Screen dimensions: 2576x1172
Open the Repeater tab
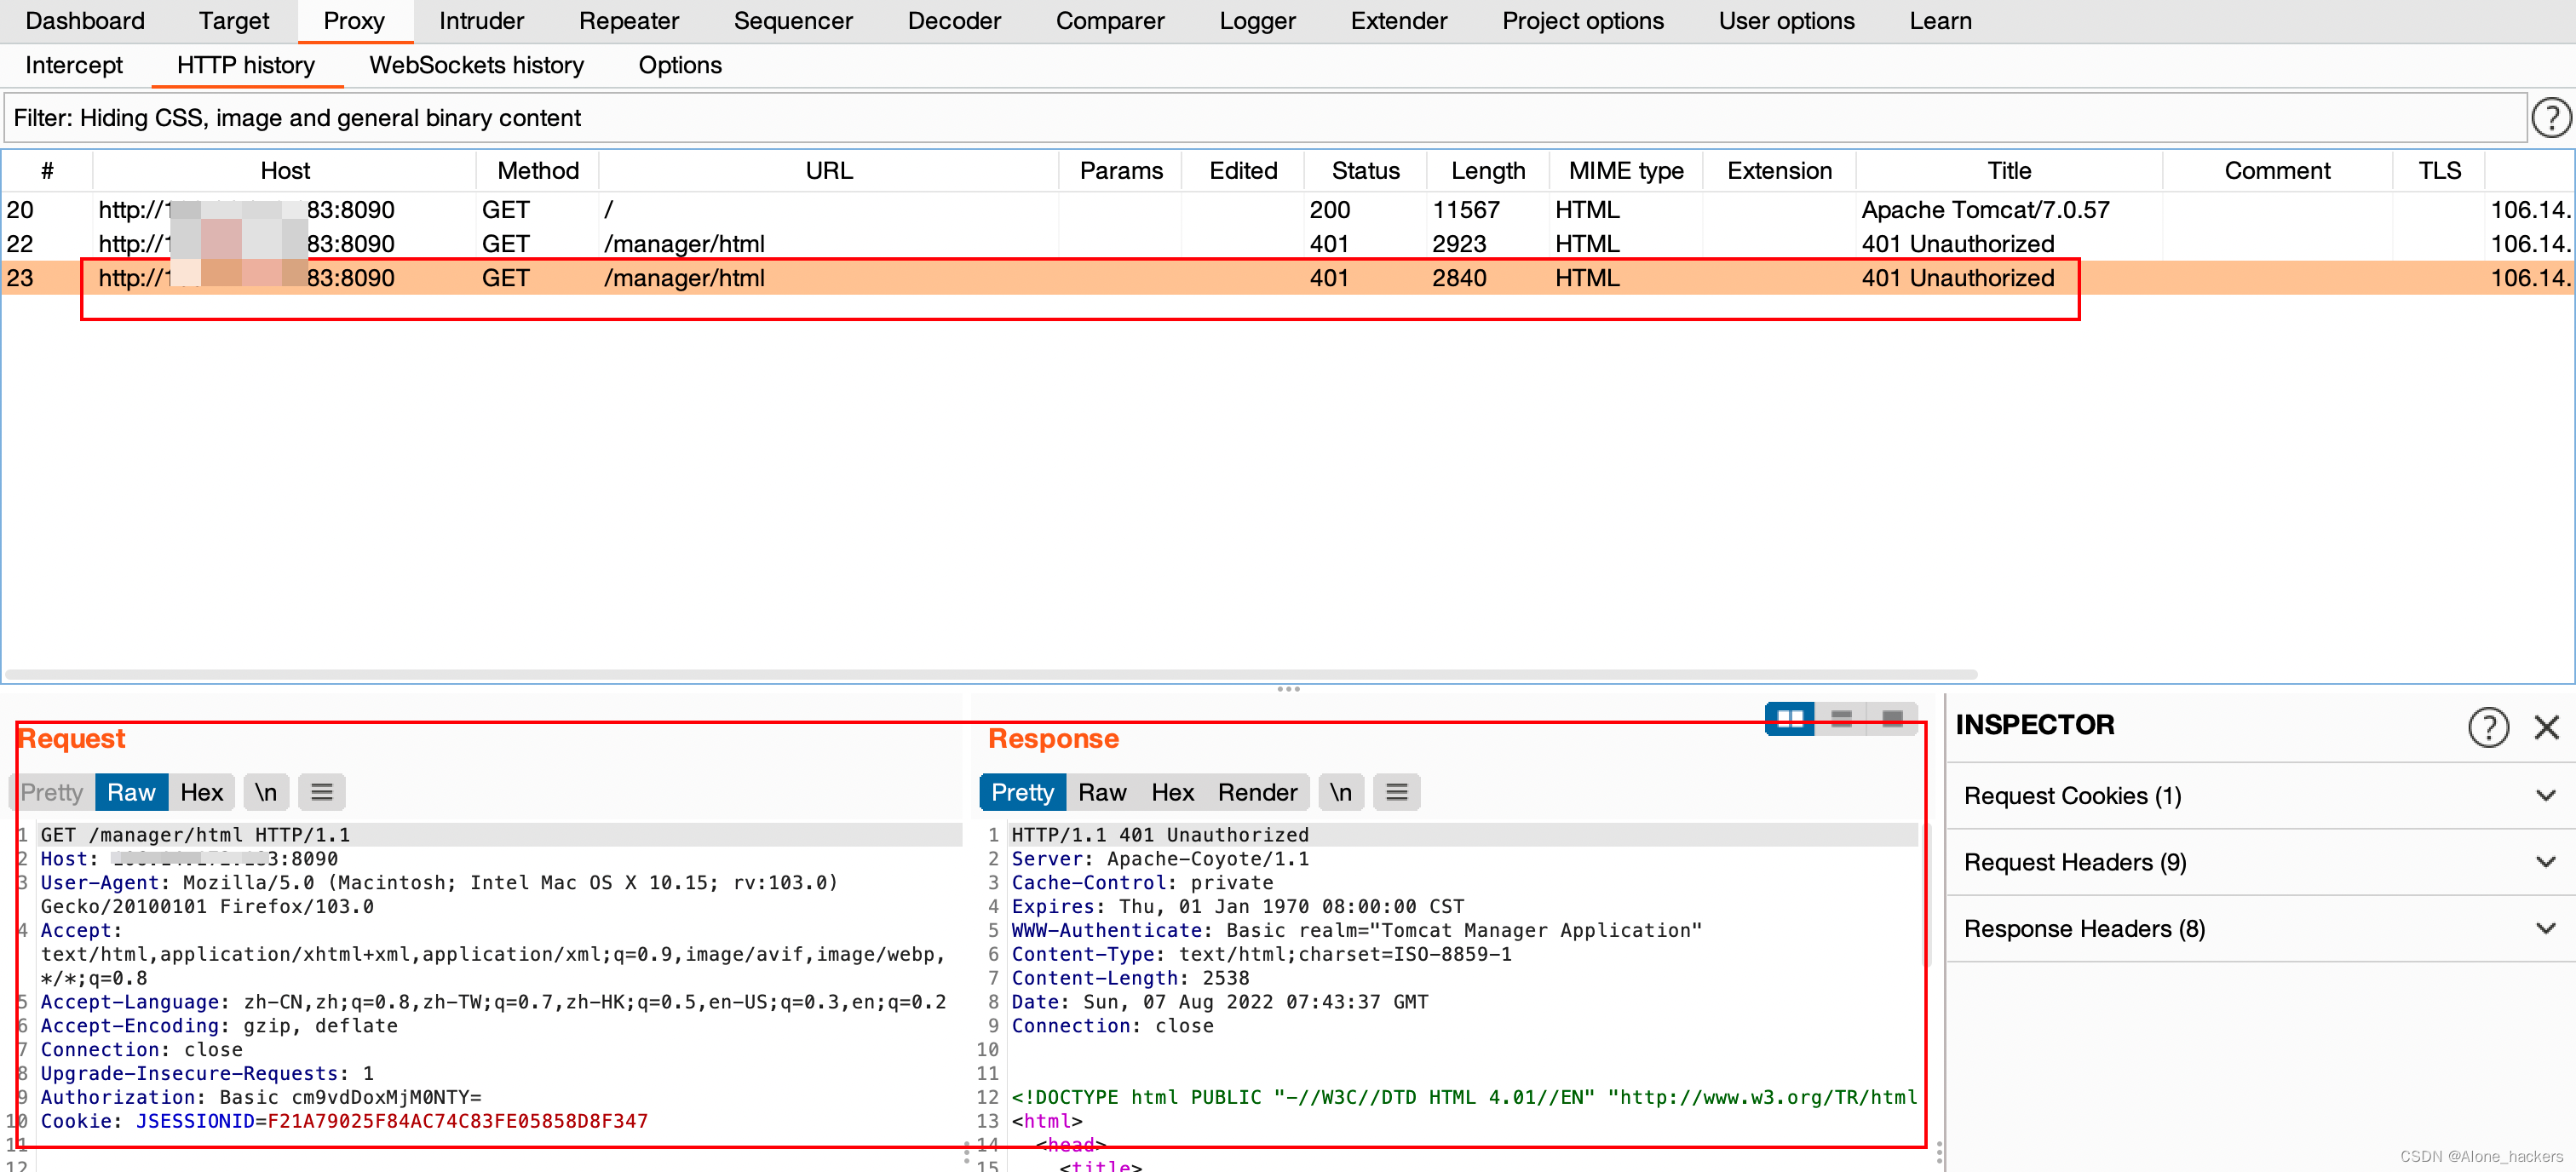tap(628, 21)
